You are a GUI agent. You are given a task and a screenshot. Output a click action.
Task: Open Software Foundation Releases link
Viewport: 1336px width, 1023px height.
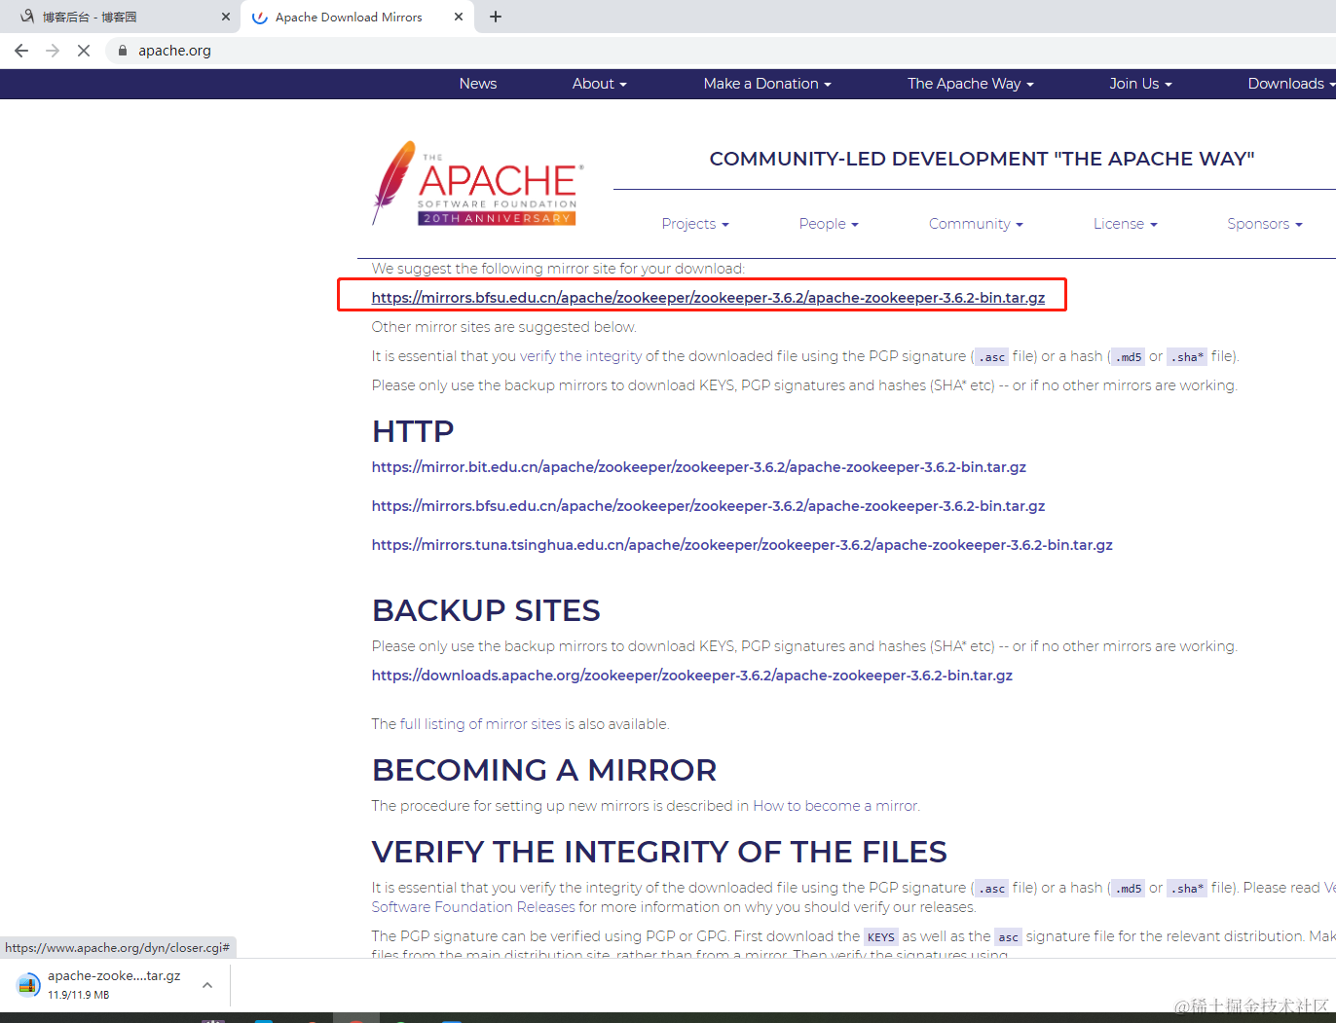(x=473, y=907)
